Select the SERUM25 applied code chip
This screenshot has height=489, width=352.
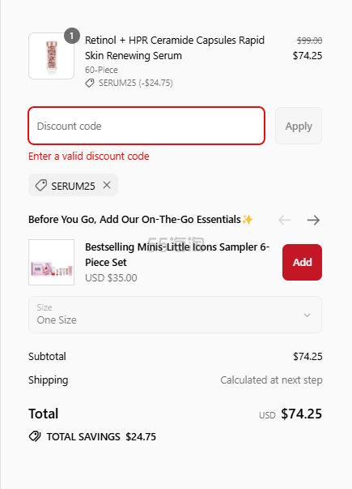tap(73, 185)
